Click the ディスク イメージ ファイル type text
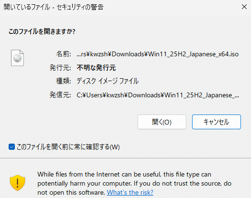Viewport: 251px width, 198px height. [108, 81]
